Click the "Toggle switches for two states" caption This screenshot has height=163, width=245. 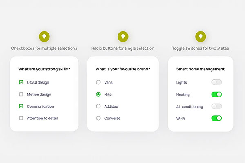200,48
